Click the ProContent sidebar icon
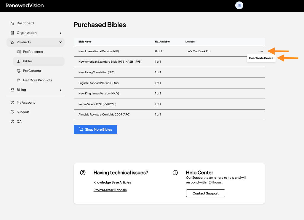The width and height of the screenshot is (304, 220). click(19, 71)
